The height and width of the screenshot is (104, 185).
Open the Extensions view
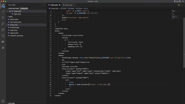coord(3,29)
